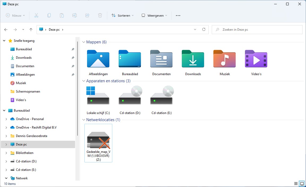Screen dimensions: 306x187
Task: Select Bureaublad under Snelle toegang
Action: point(24,49)
